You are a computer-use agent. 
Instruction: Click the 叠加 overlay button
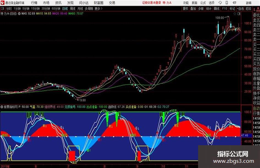pos(193,9)
